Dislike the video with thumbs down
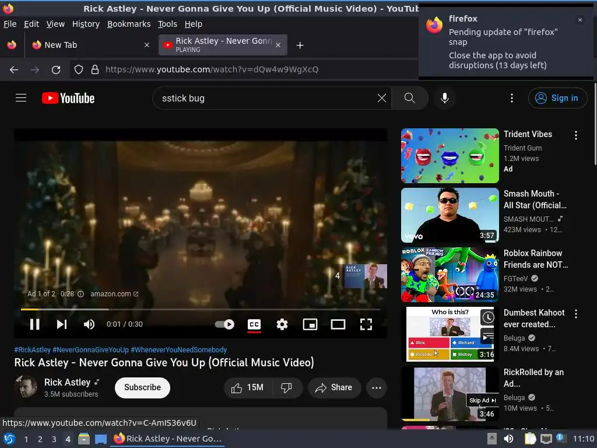597x448 pixels. 286,388
